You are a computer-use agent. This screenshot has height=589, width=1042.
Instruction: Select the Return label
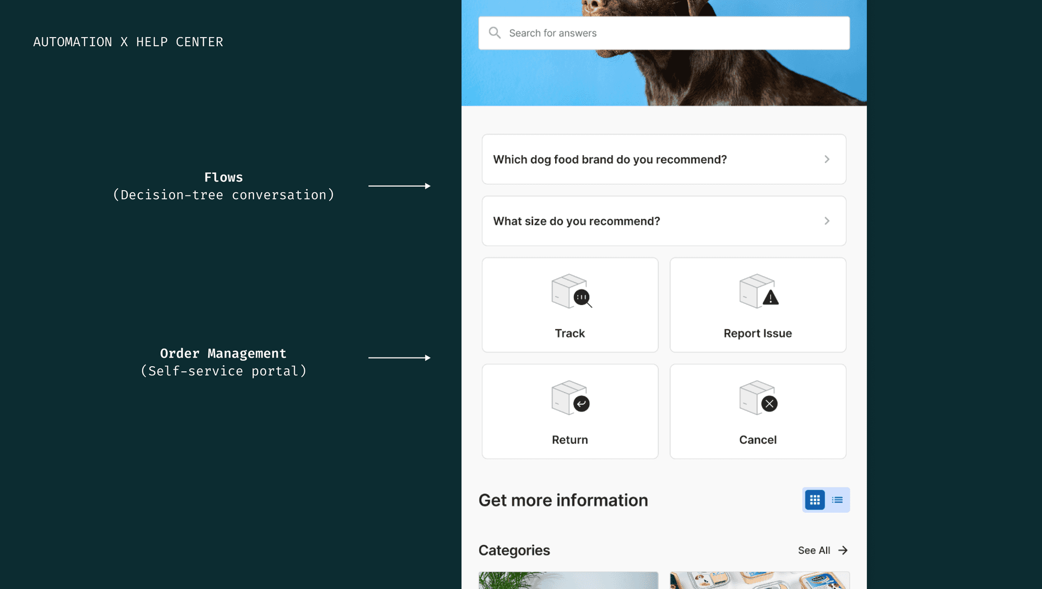[x=569, y=439]
